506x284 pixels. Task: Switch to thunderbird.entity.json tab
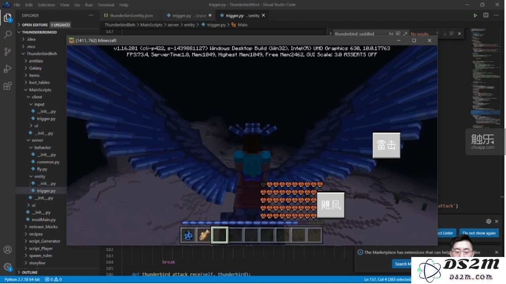pos(131,15)
